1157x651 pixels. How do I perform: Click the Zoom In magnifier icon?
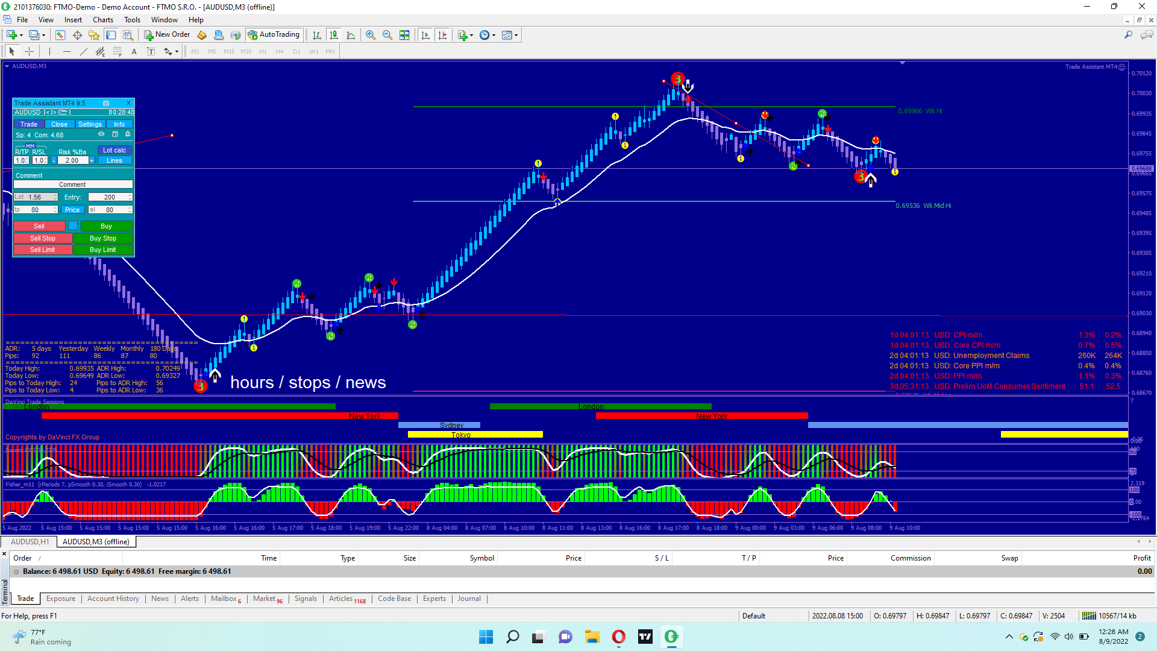pos(371,35)
